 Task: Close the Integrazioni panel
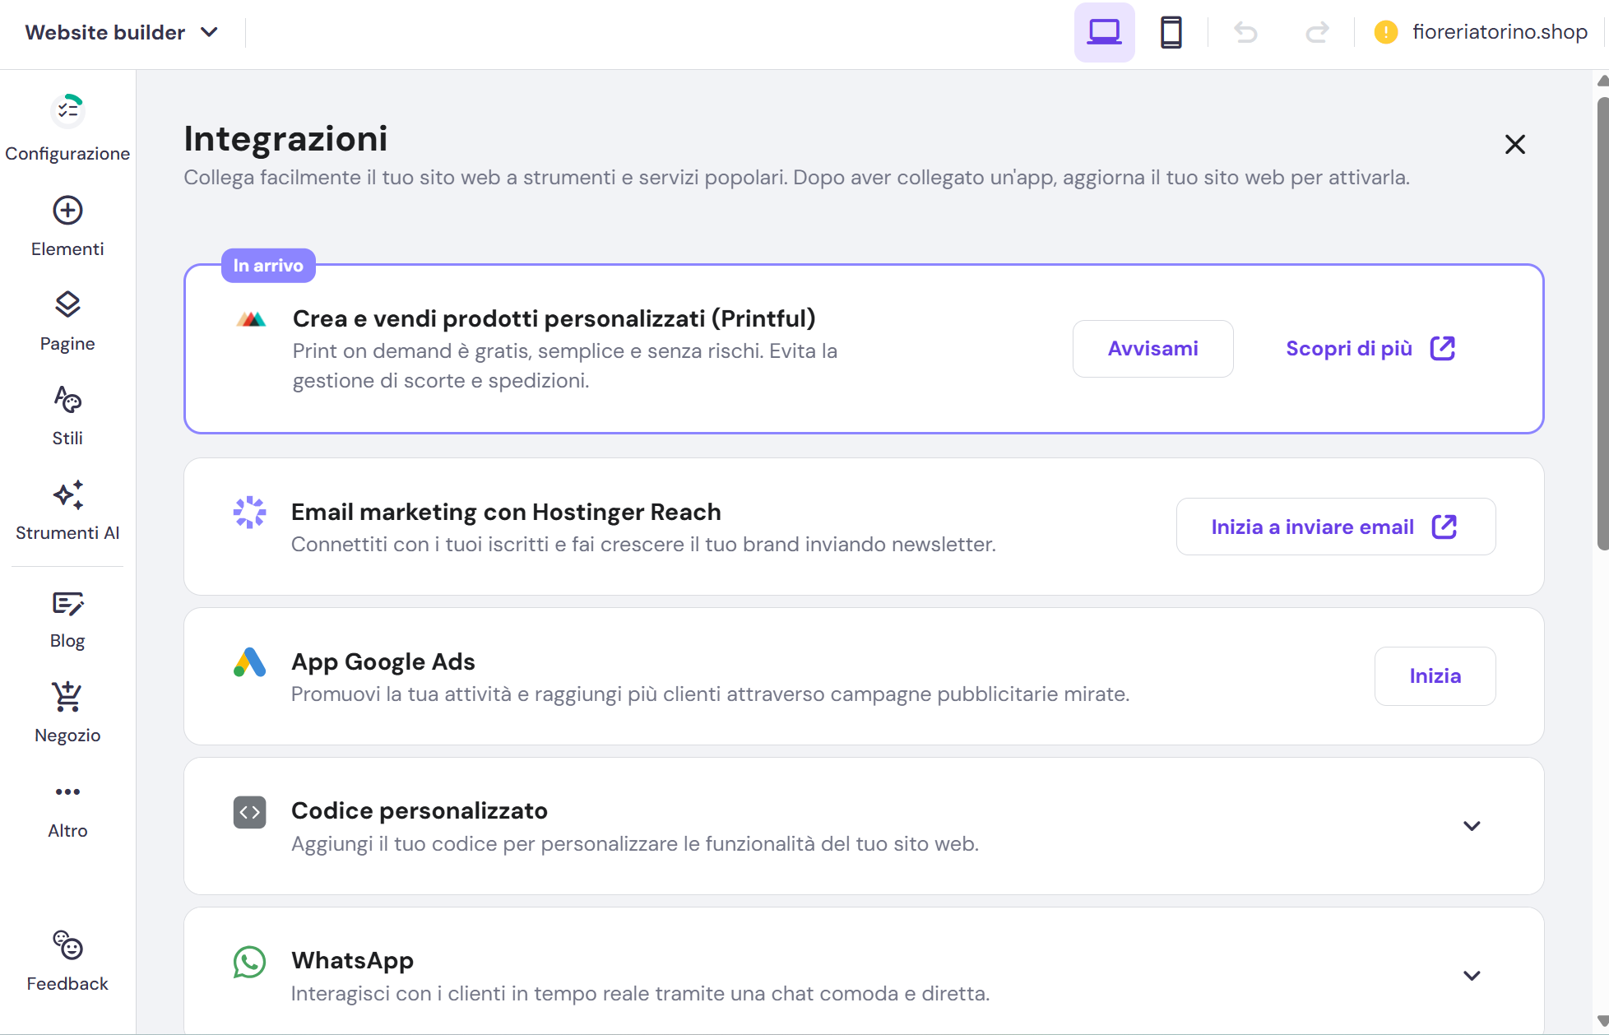pos(1514,145)
